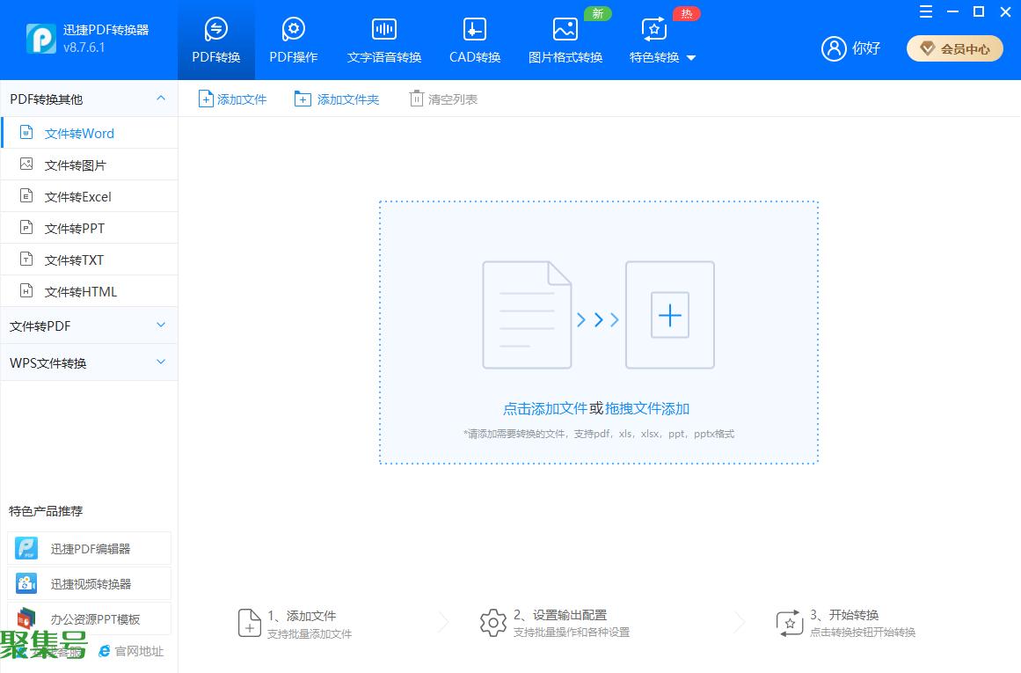Open the hamburger menu in title bar
Image resolution: width=1021 pixels, height=673 pixels.
coord(925,11)
